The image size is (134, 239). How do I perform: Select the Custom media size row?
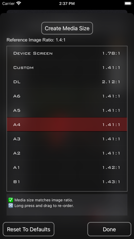point(67,68)
